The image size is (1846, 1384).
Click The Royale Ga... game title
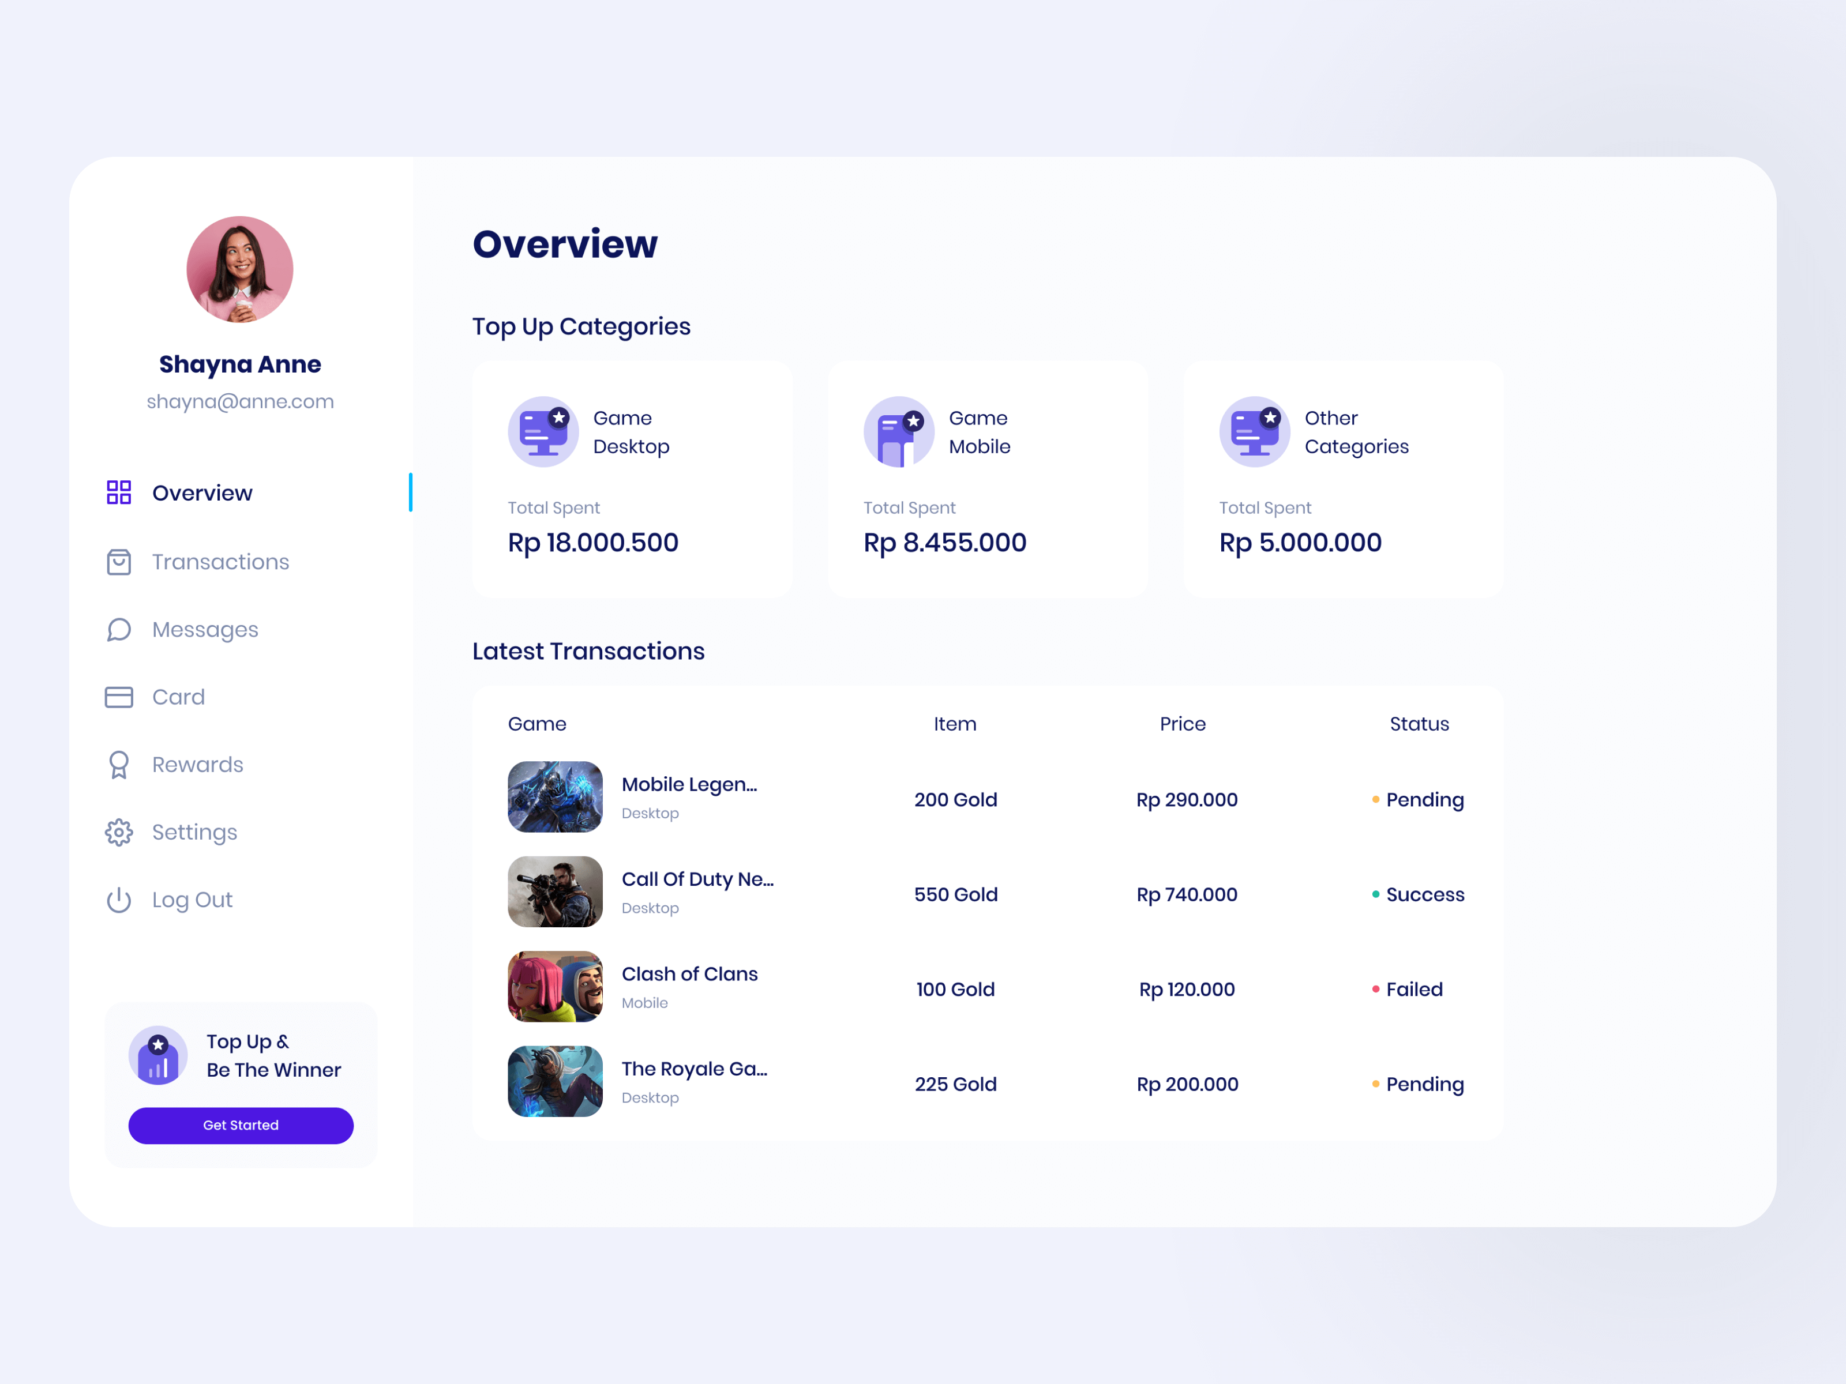click(x=695, y=1069)
